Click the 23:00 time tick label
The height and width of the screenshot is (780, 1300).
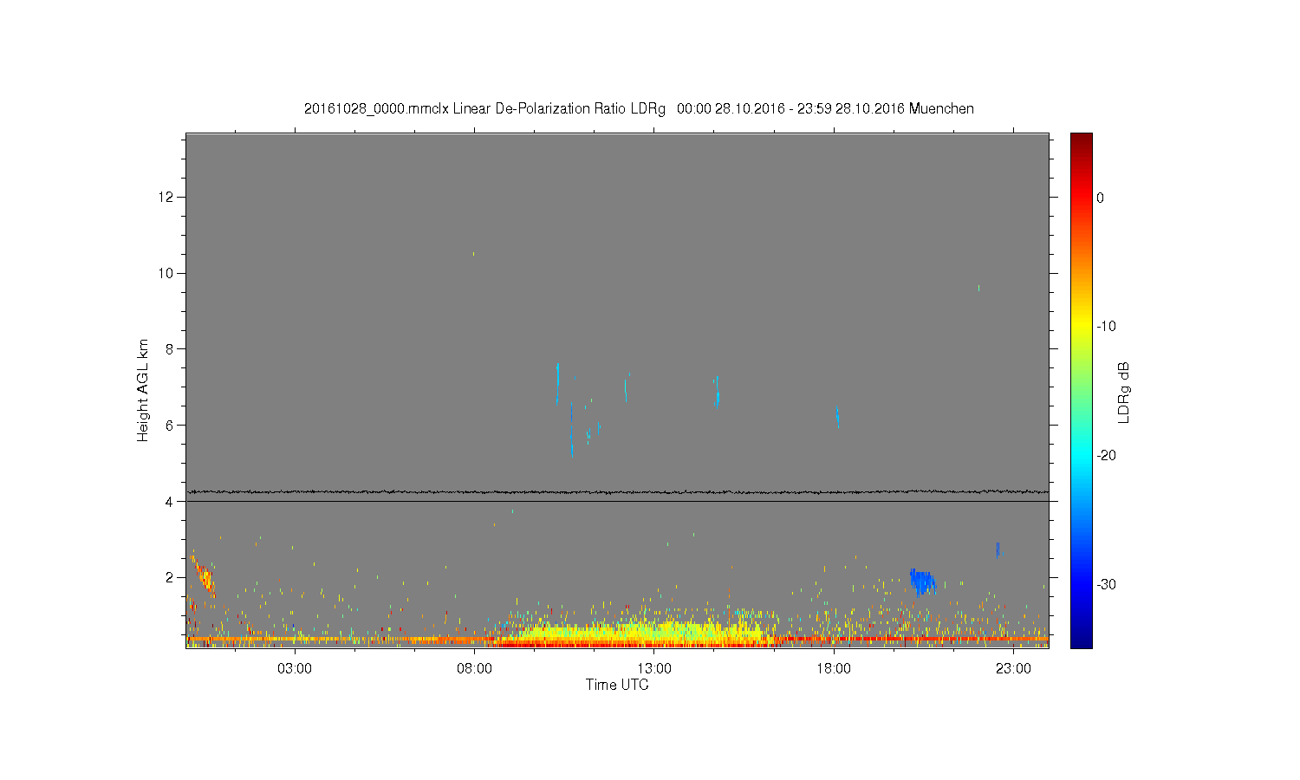[1013, 669]
